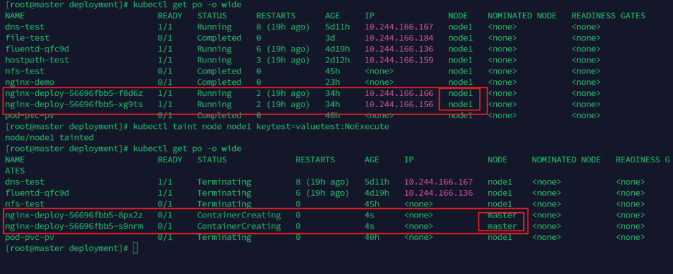
Task: Select pod name nginx-deploy-56696fbb5-xg9ts
Action: (x=73, y=104)
